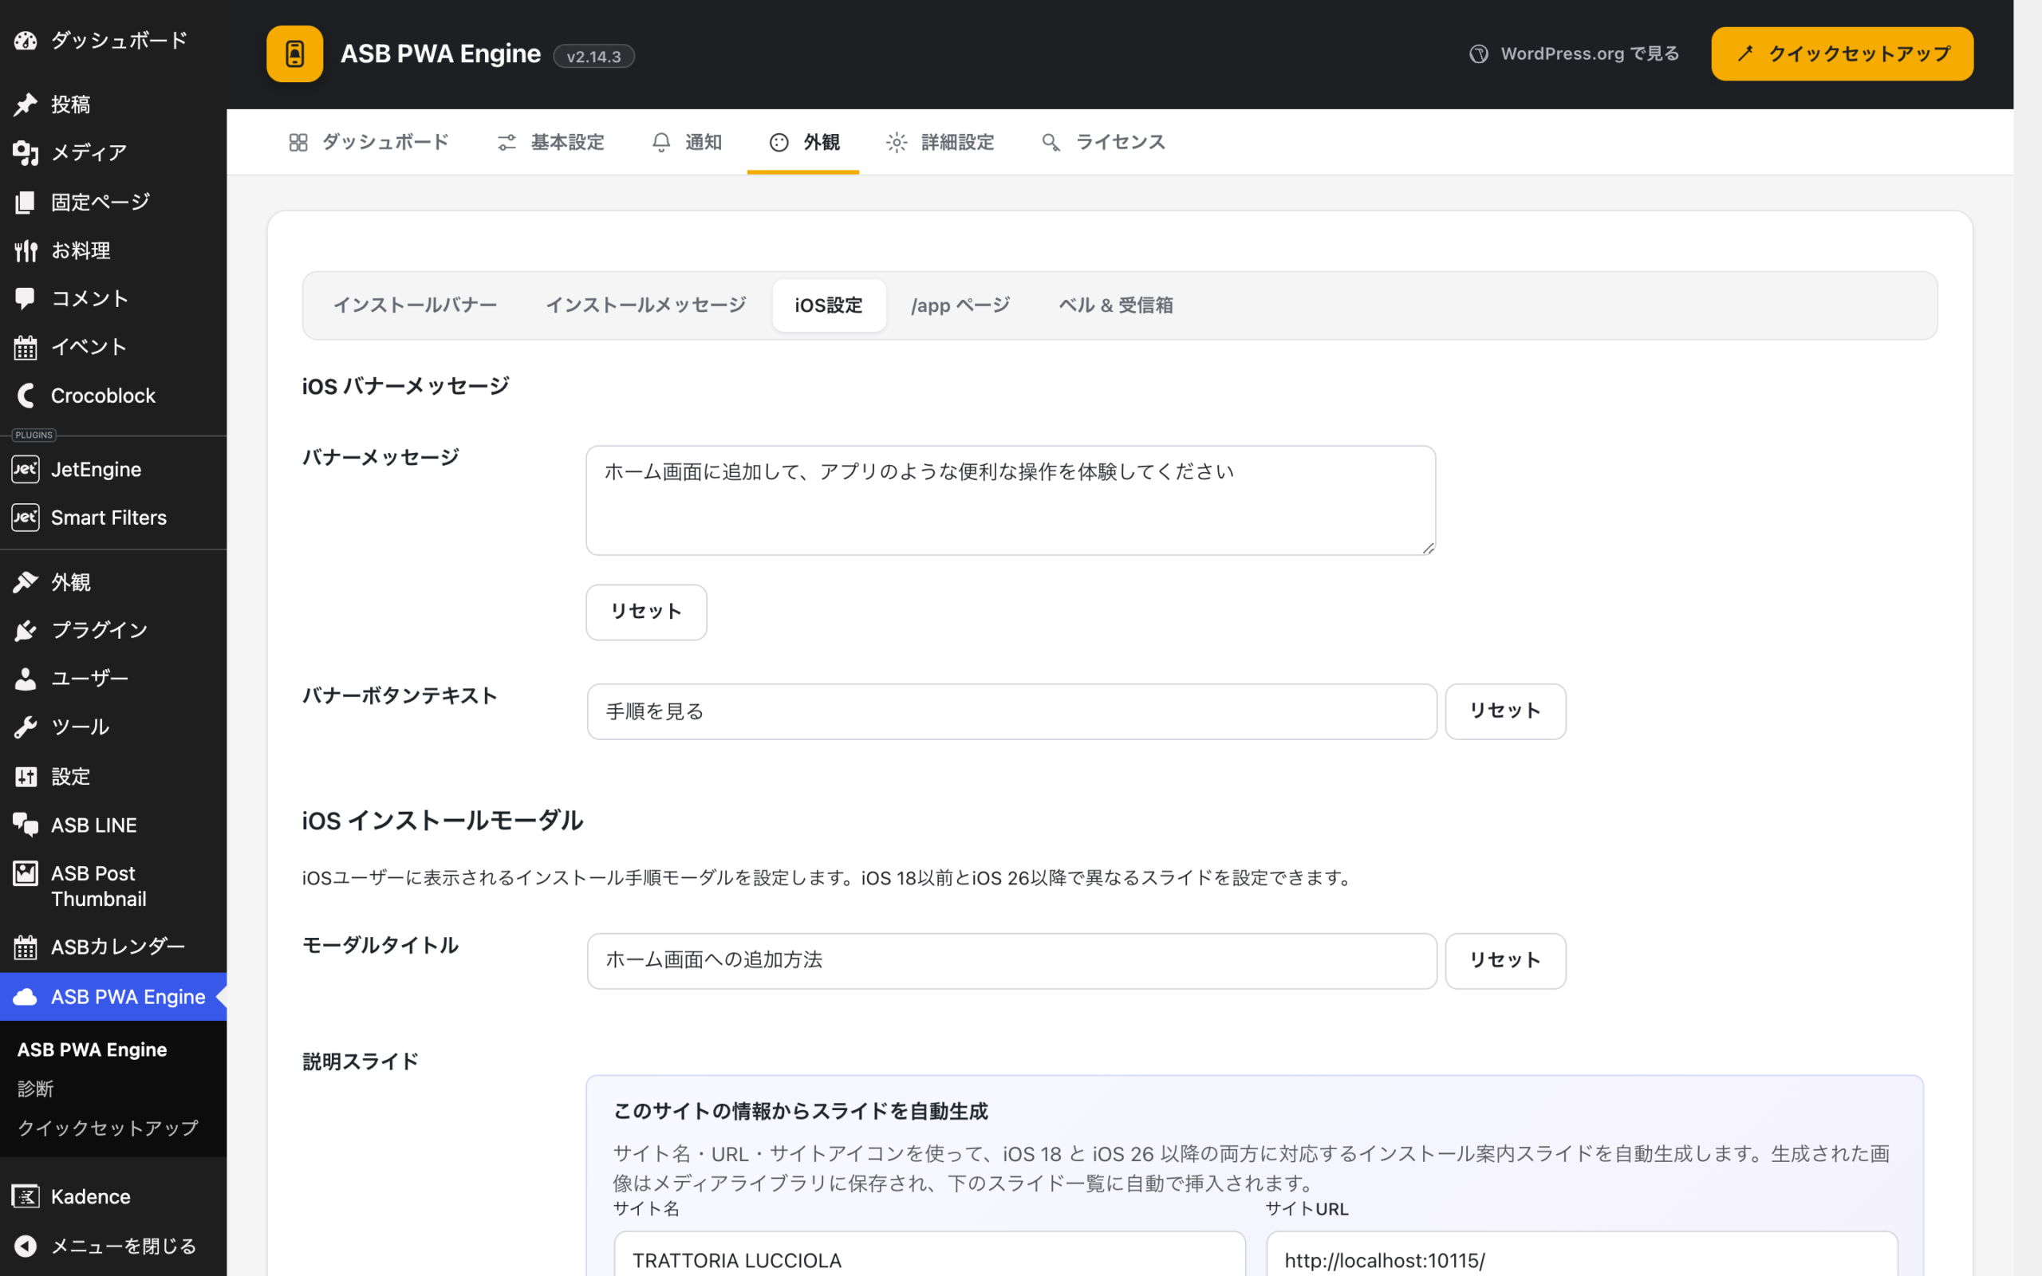Click the user silhouette icon for ユーザー
This screenshot has height=1276, width=2042.
click(x=26, y=679)
